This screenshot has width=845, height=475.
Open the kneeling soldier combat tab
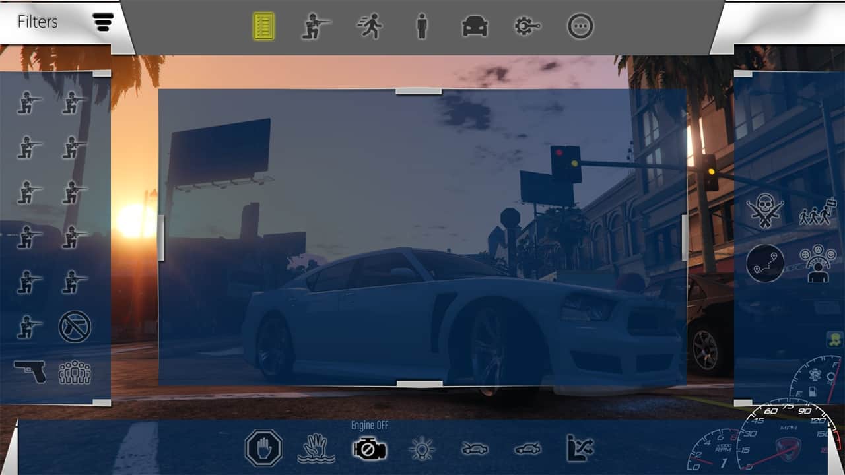(316, 26)
